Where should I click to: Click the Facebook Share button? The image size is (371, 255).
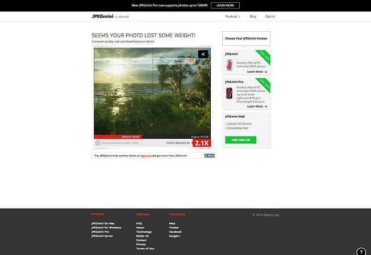(x=210, y=155)
